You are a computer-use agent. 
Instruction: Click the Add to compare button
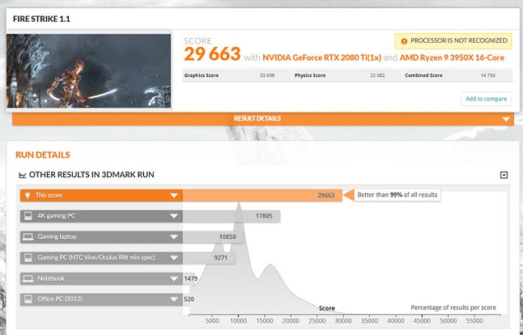tap(486, 99)
